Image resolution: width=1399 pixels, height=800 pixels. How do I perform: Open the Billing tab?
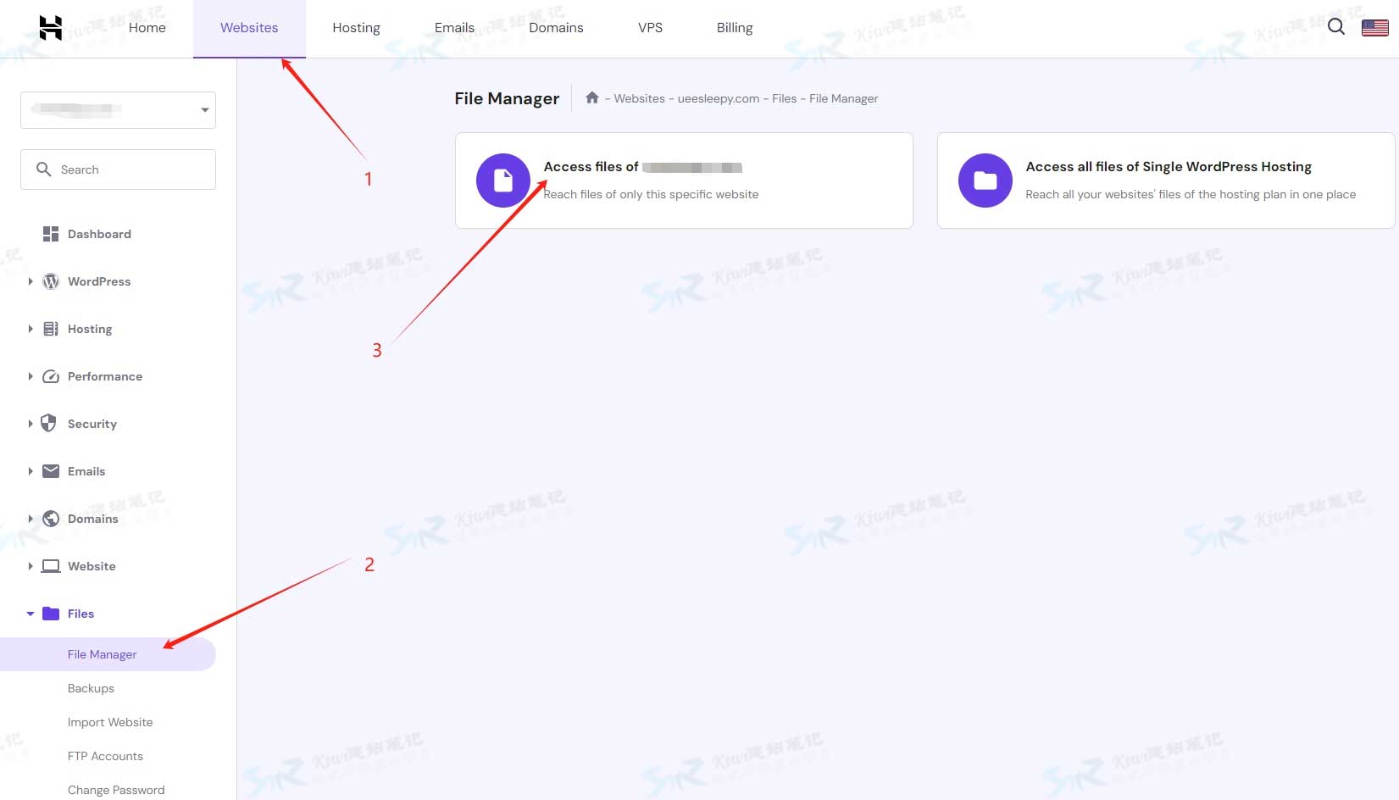coord(735,28)
